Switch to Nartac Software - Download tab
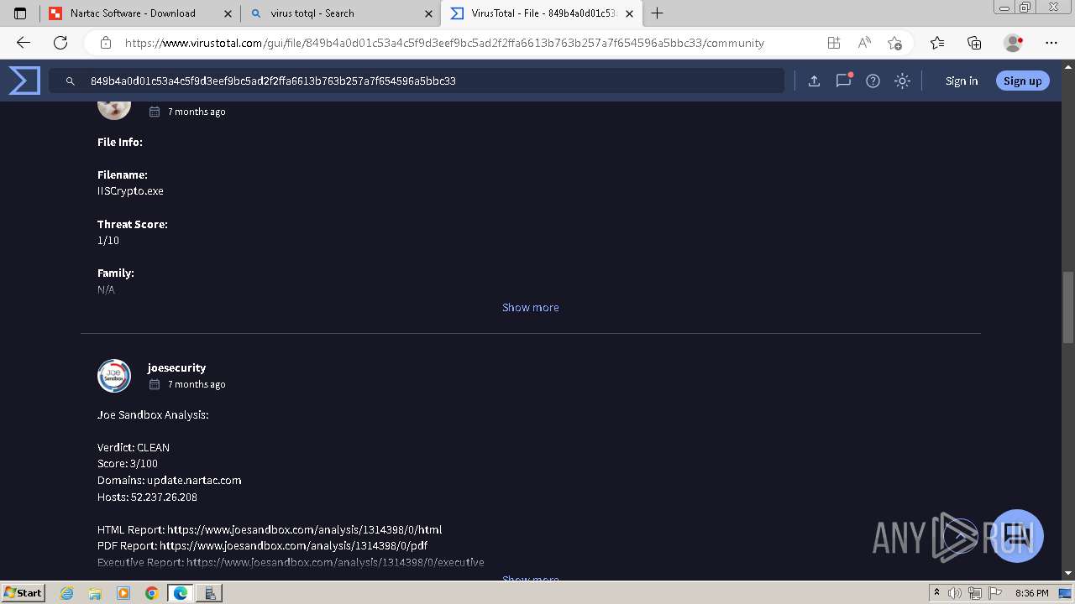 (x=139, y=13)
